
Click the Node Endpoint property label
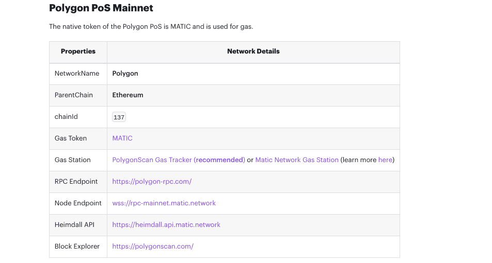pyautogui.click(x=78, y=203)
